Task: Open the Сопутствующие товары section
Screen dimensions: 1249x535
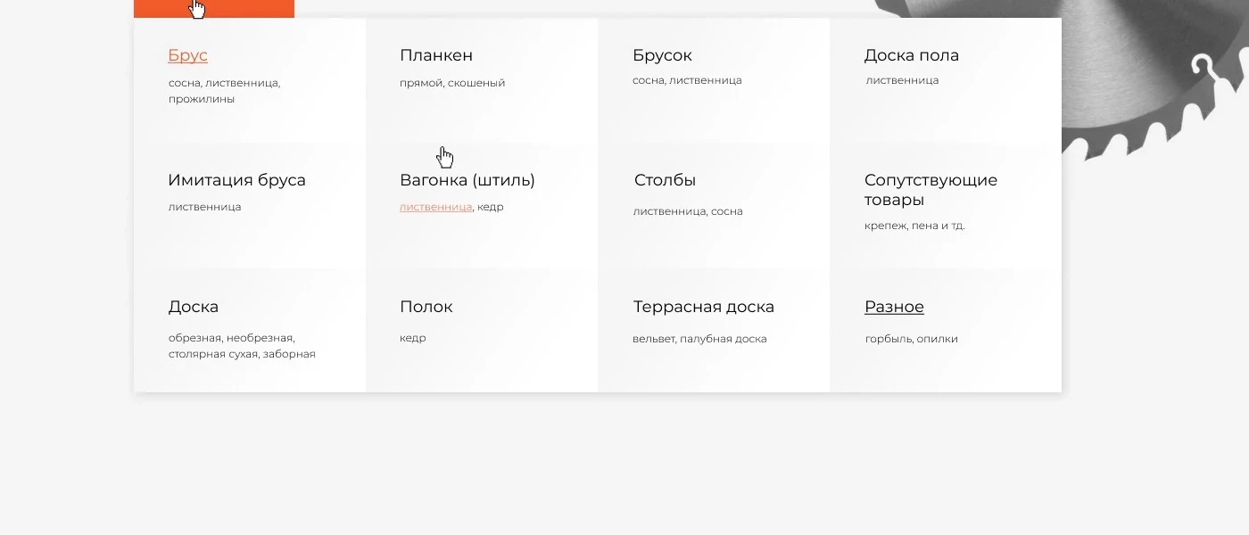Action: [931, 190]
